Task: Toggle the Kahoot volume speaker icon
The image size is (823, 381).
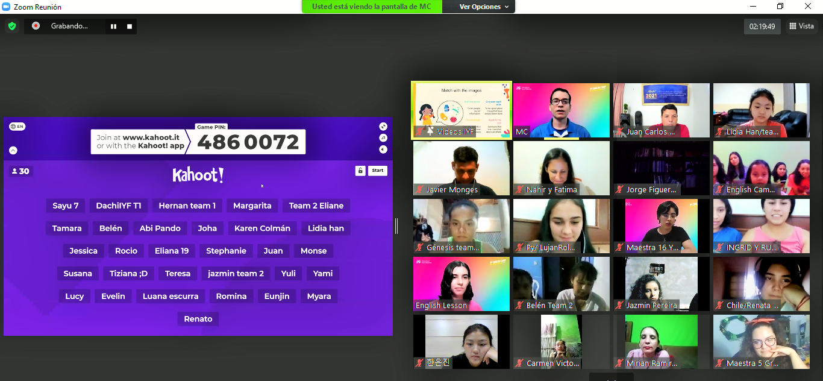Action: point(383,150)
